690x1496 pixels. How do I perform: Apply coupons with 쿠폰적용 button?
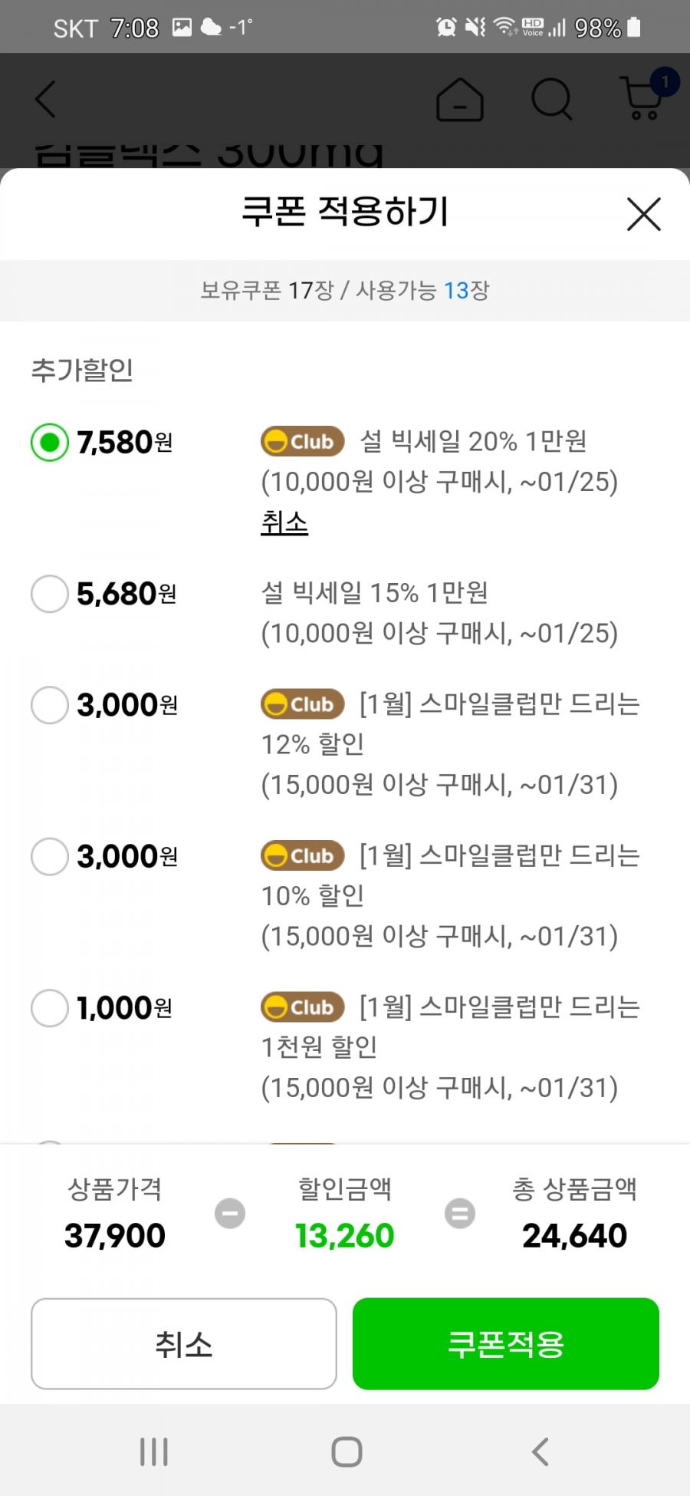(506, 1343)
